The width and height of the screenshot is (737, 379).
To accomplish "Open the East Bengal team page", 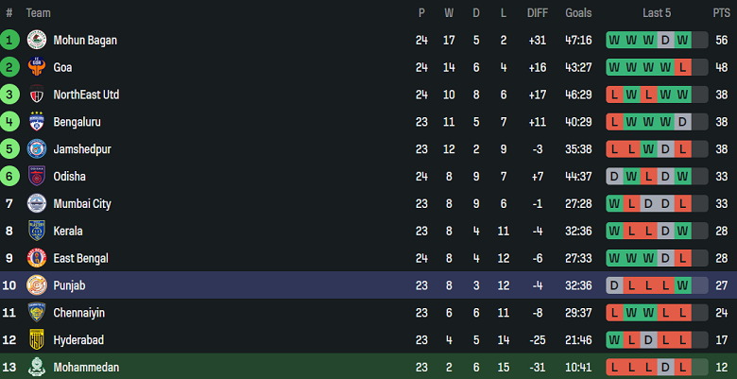I will [80, 258].
